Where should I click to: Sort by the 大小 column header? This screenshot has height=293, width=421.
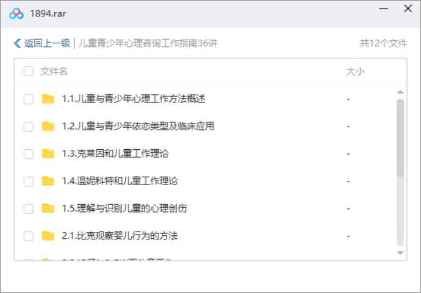(355, 72)
